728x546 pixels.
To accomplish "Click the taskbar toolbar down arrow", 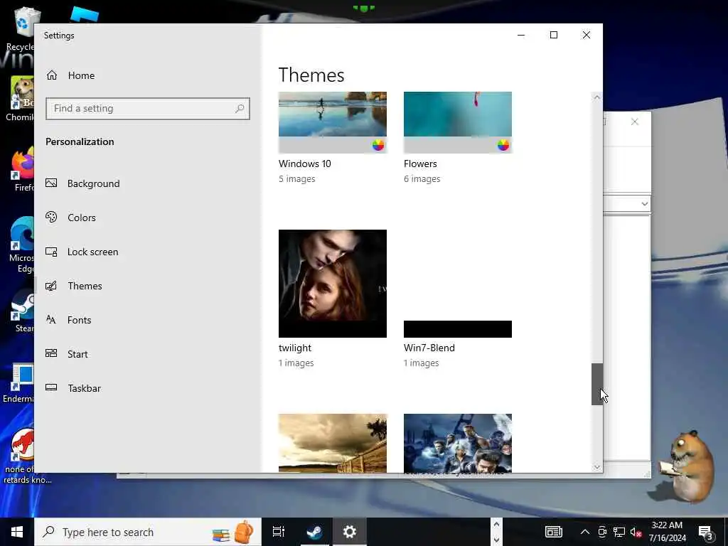I will [x=496, y=540].
